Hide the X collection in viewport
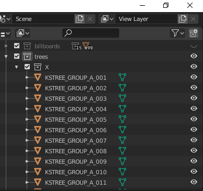 pos(194,67)
